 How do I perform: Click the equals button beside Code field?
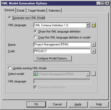(x=94, y=51)
